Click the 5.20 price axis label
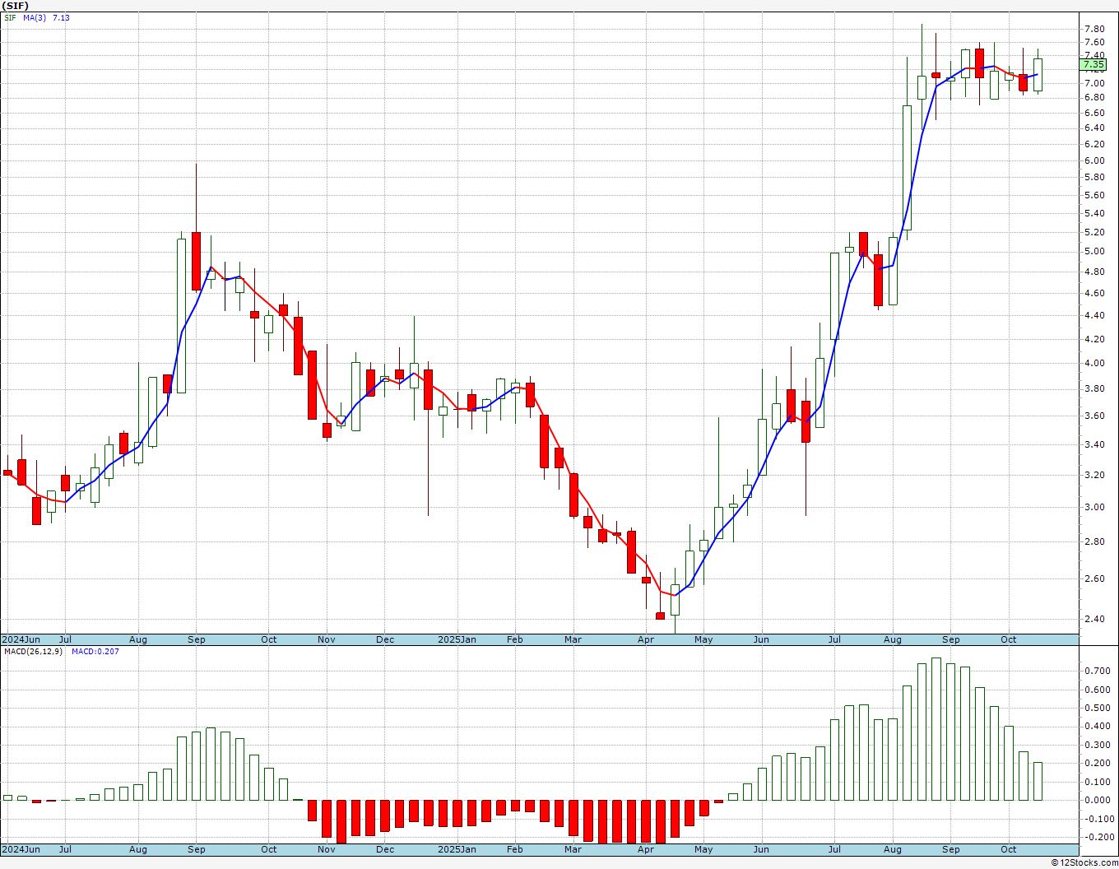This screenshot has height=869, width=1119. click(1093, 233)
